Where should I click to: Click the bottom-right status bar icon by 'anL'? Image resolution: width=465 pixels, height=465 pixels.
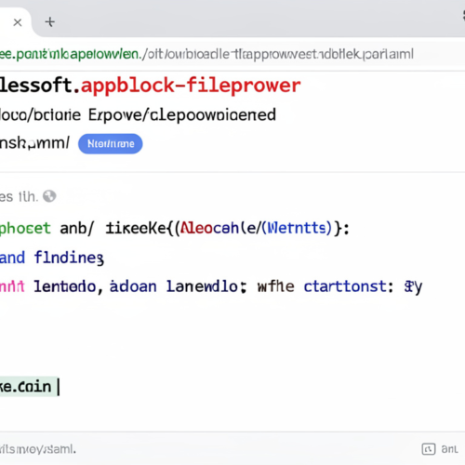(x=429, y=449)
